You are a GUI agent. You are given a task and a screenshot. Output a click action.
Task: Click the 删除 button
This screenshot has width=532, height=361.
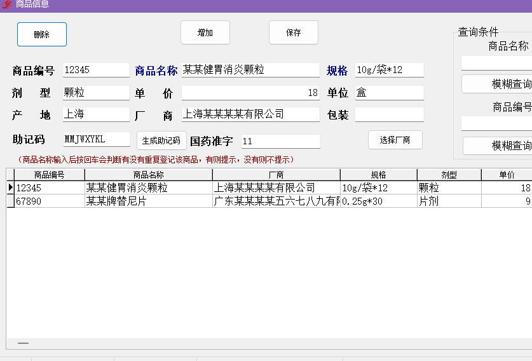coord(42,34)
